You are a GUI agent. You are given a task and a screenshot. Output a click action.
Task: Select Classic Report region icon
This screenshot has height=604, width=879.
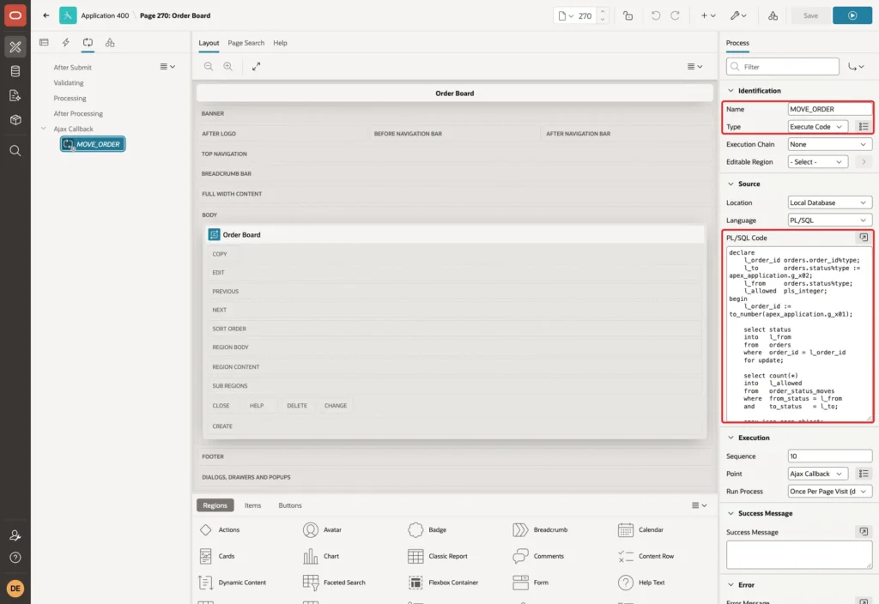click(415, 556)
